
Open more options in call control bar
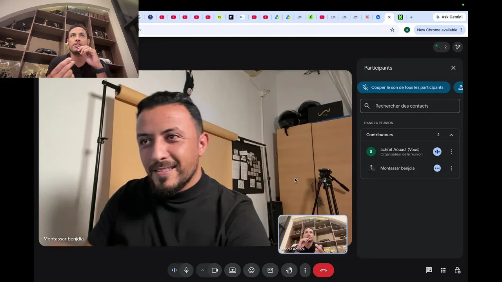tap(305, 270)
